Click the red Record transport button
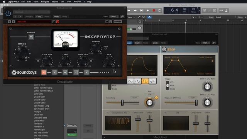This screenshot has width=247, height=139. click(x=154, y=10)
